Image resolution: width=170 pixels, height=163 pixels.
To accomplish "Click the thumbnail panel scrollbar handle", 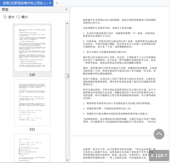I will tap(67, 76).
